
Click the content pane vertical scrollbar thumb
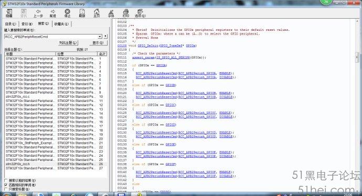(x=357, y=57)
